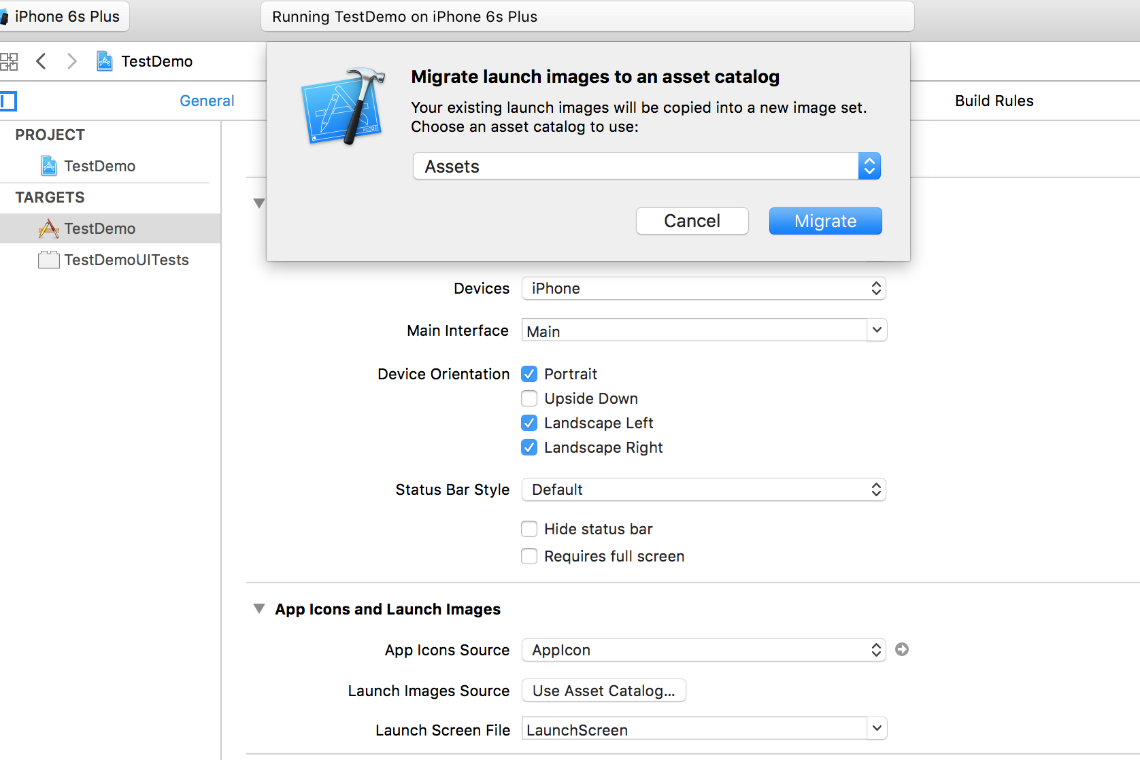Open the Status Bar Style dropdown
Screen dimensions: 1140x760
704,489
